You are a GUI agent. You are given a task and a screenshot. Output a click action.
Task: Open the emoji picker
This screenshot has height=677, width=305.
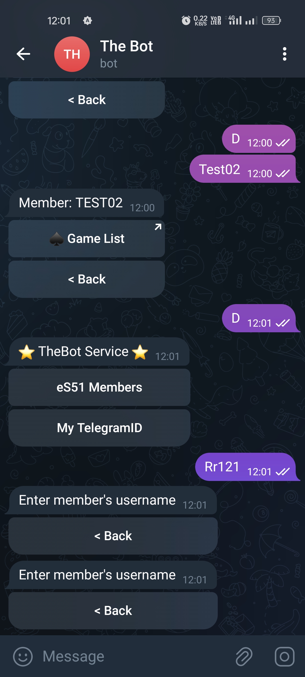pyautogui.click(x=23, y=656)
